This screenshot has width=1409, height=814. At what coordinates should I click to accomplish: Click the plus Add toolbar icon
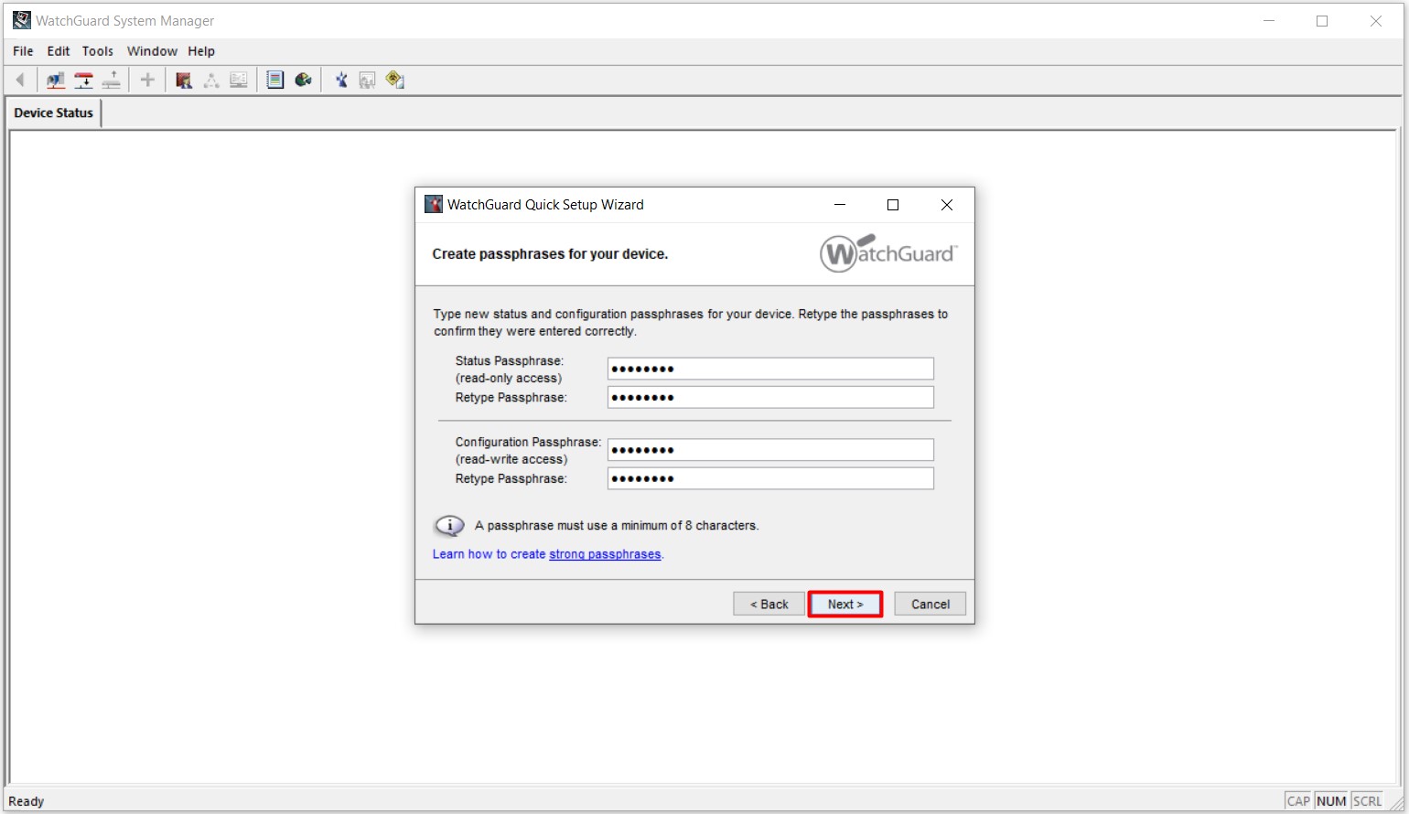[147, 80]
